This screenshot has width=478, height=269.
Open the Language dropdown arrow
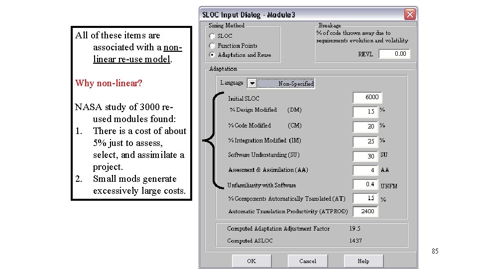coord(252,83)
